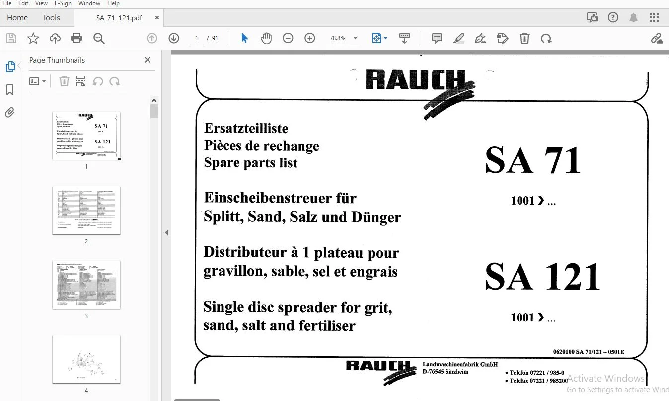669x401 pixels.
Task: Rotate pages counterclockwise in thumbnails panel
Action: (98, 81)
